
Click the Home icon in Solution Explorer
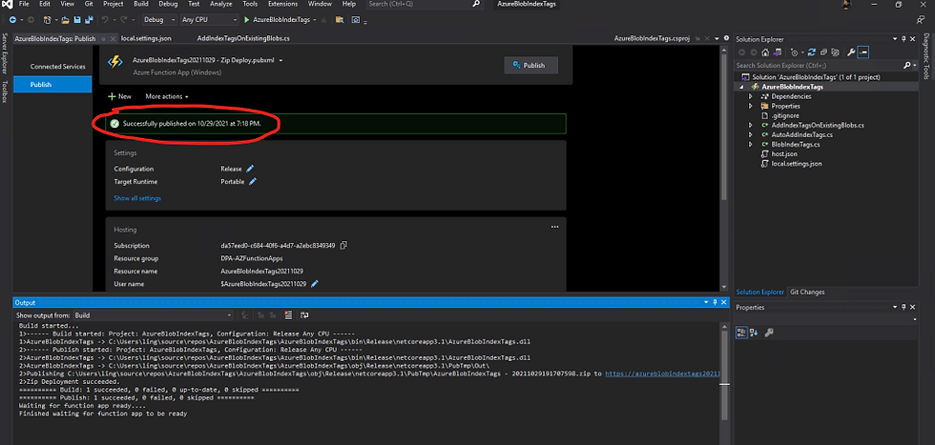tap(765, 52)
